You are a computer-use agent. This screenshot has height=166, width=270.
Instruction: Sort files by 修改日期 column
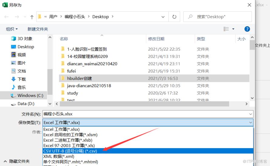pyautogui.click(x=156, y=39)
